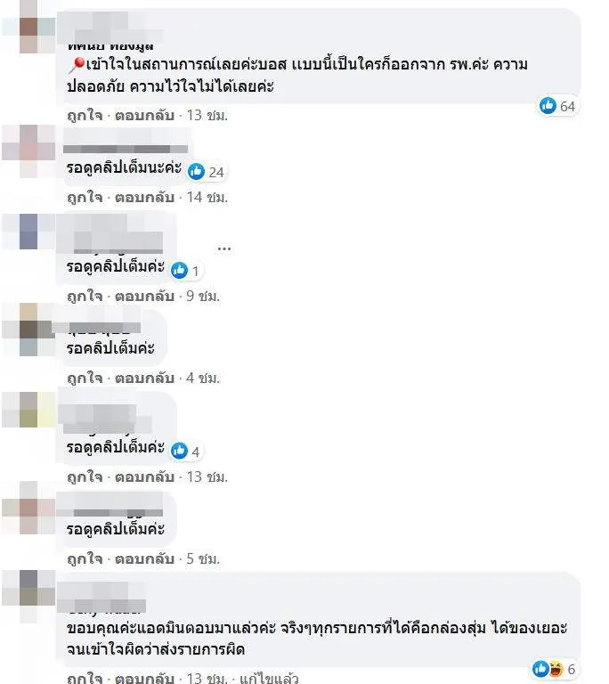Viewport: 609px width, 684px height.
Task: Click ตอบกลับ under the 9 ชม. comment
Action: [144, 297]
